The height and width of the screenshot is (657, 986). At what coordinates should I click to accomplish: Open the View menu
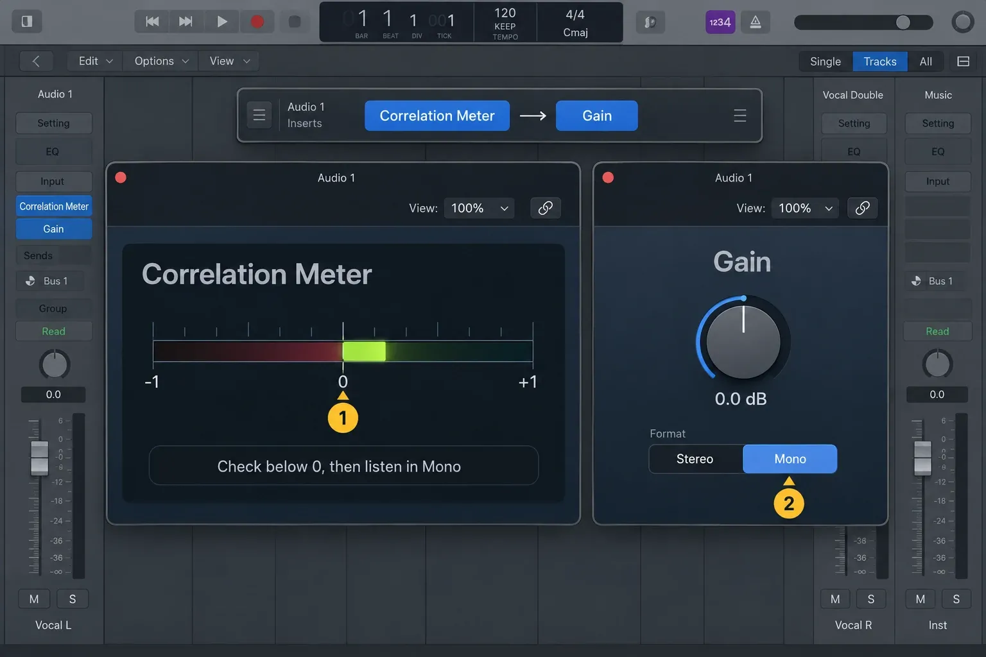pos(229,61)
